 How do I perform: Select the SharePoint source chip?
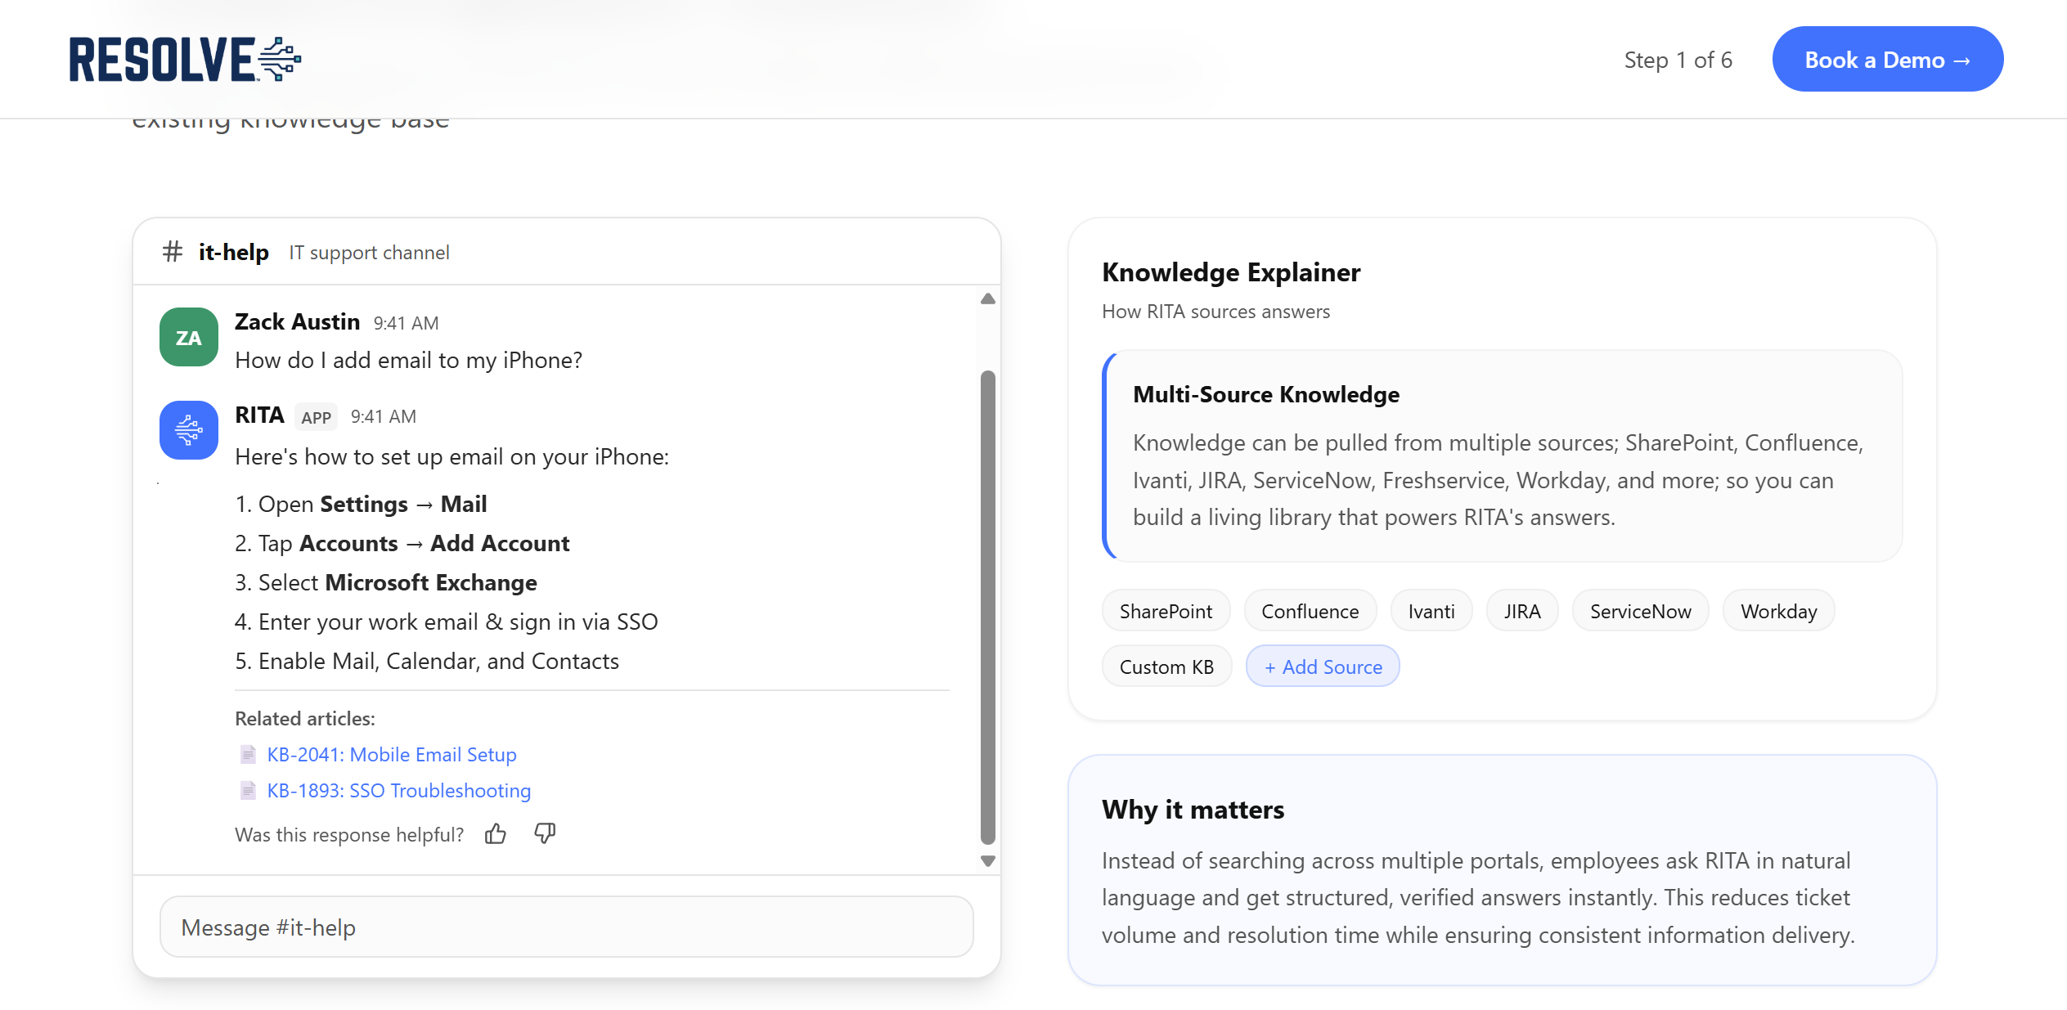tap(1166, 612)
